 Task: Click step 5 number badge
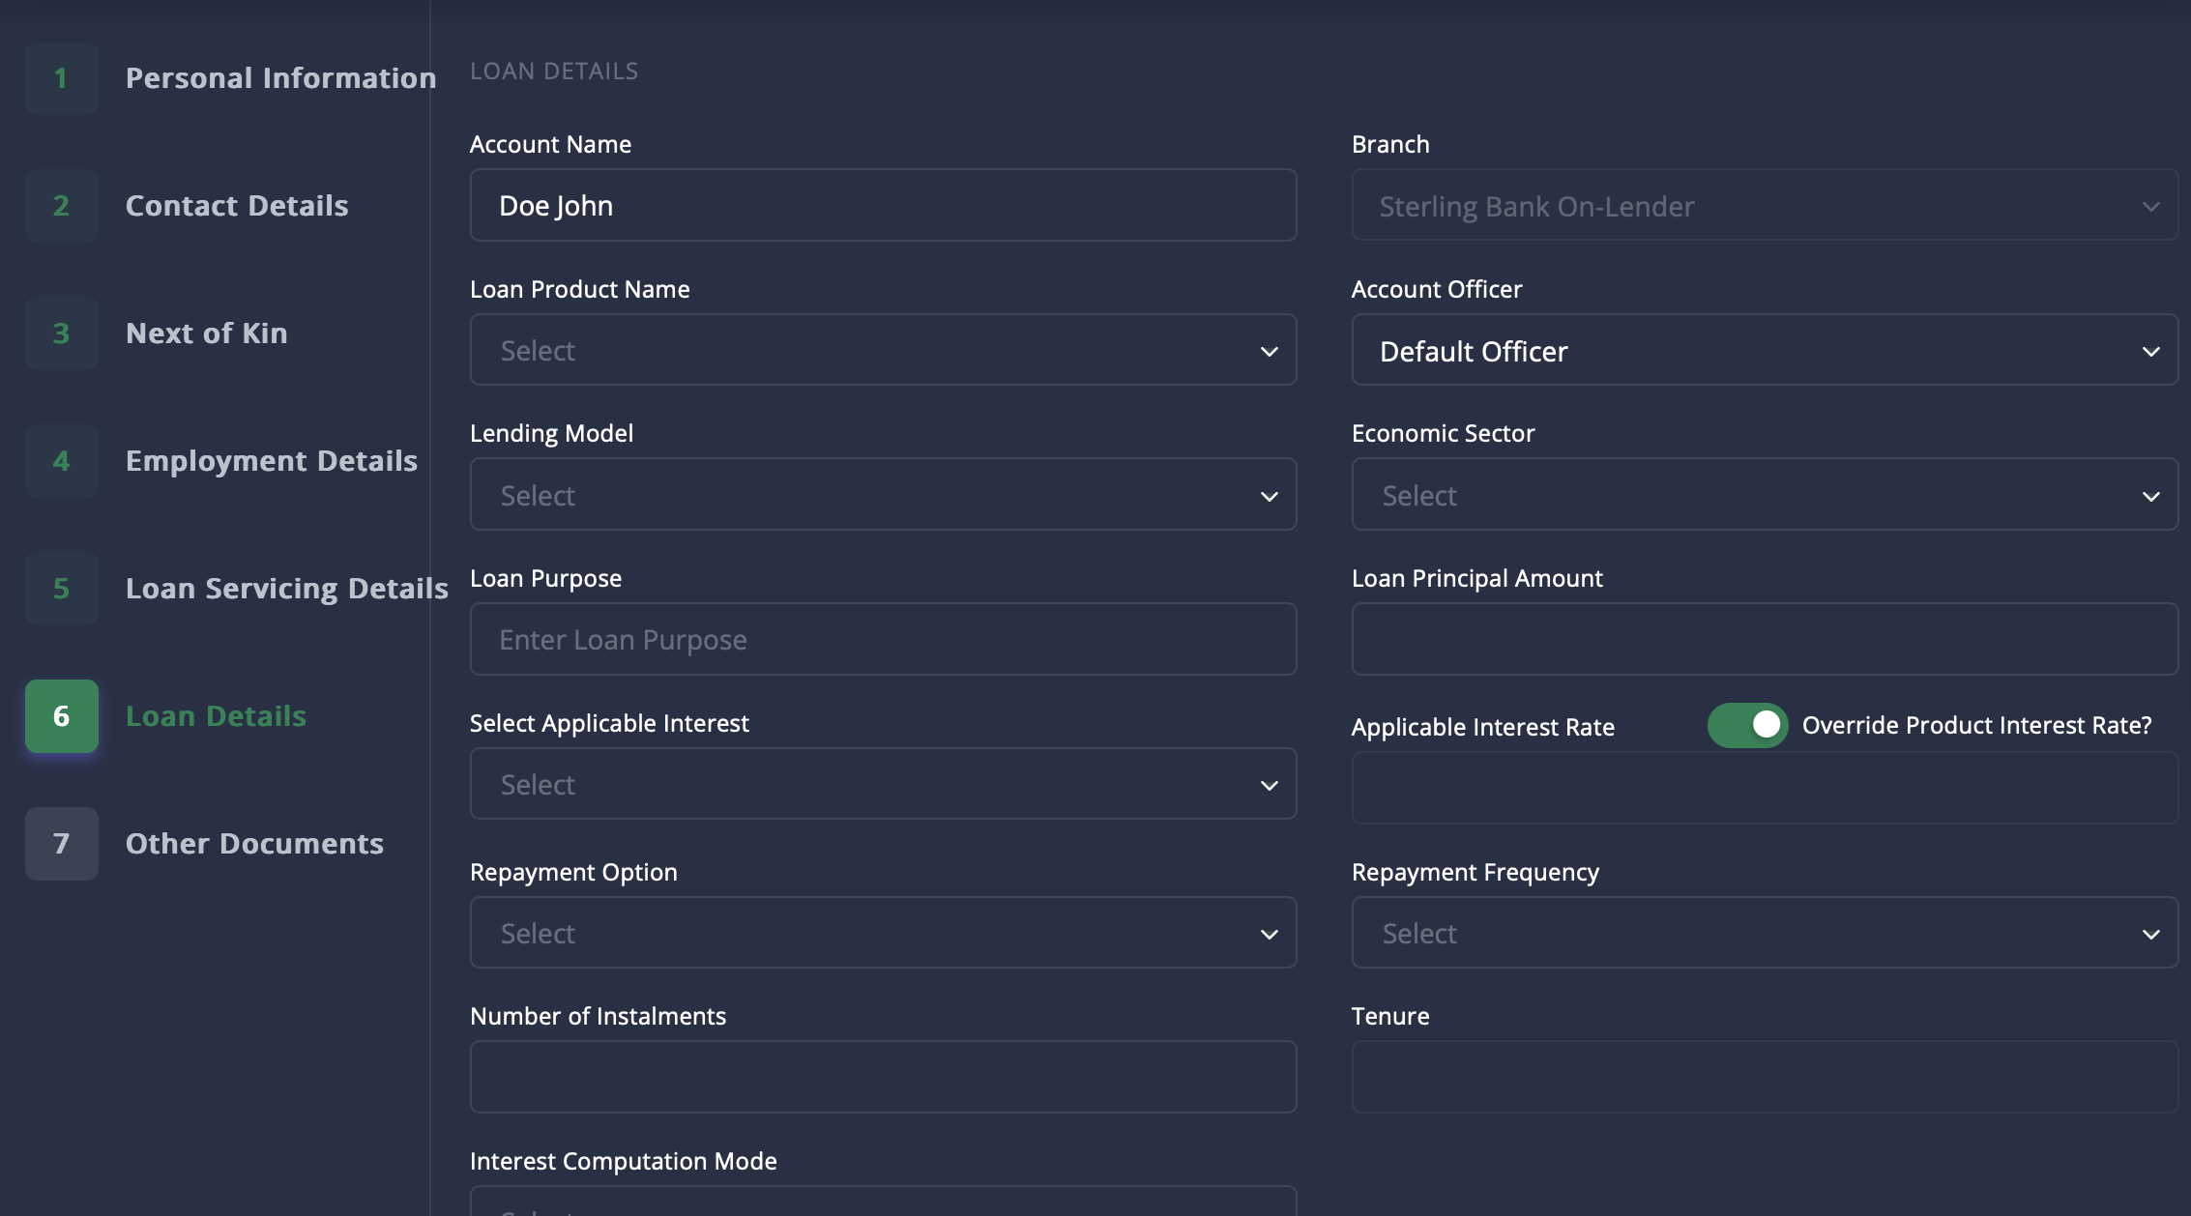coord(61,589)
